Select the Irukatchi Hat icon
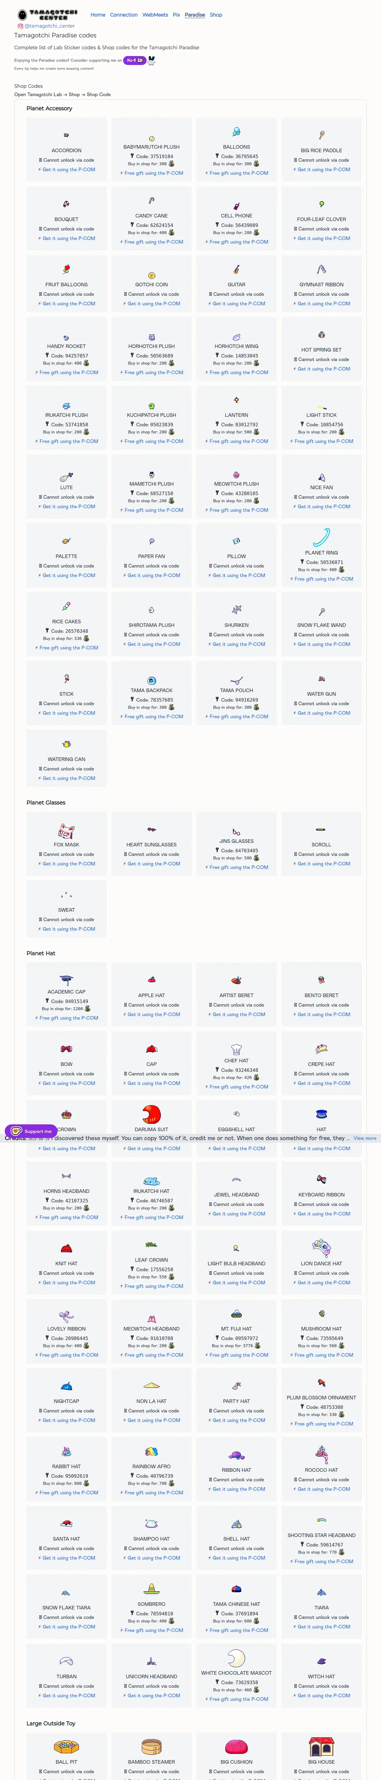The height and width of the screenshot is (1780, 381). (151, 1181)
